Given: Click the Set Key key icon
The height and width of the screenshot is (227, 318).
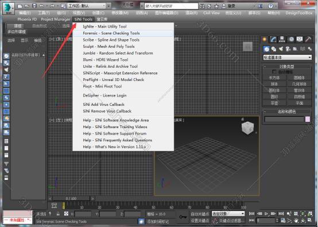Looking at the screenshot, I should coord(183,217).
